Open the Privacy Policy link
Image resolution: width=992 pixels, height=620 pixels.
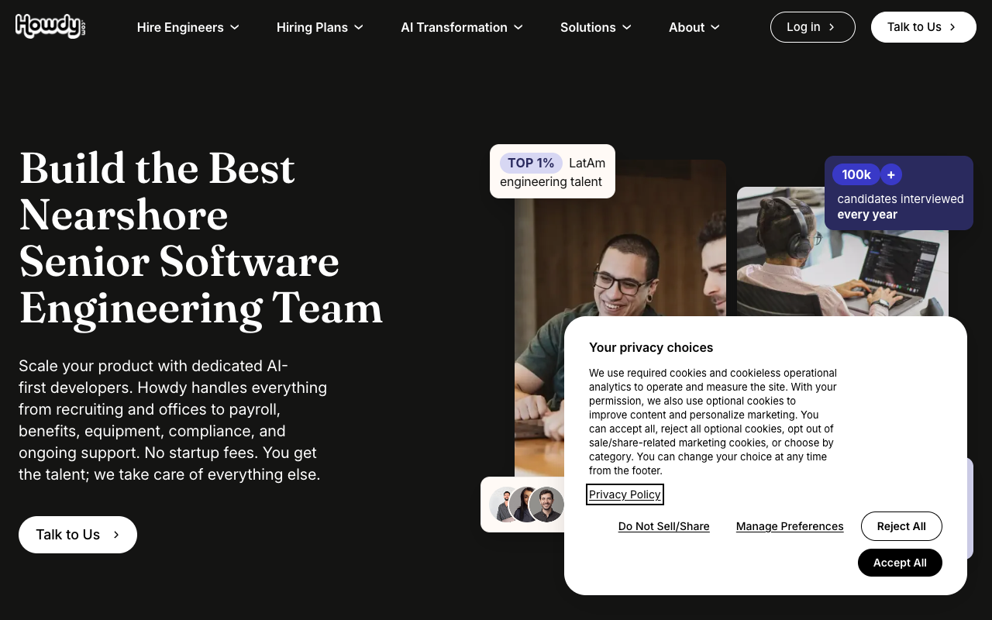pyautogui.click(x=625, y=494)
